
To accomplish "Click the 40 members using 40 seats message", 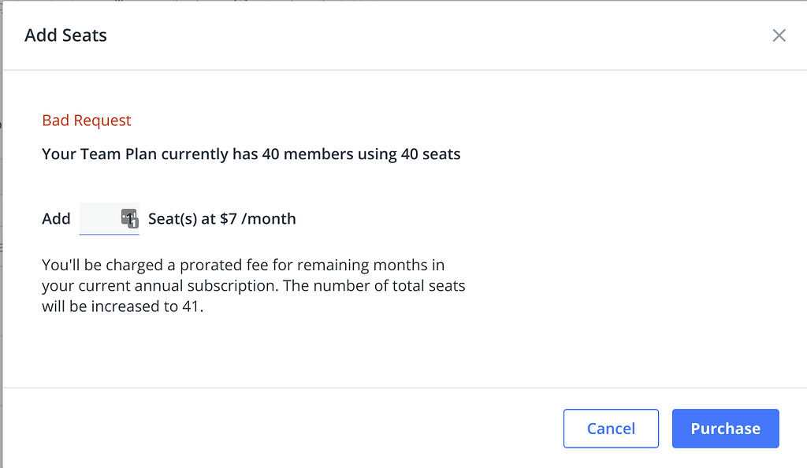I will pos(251,154).
